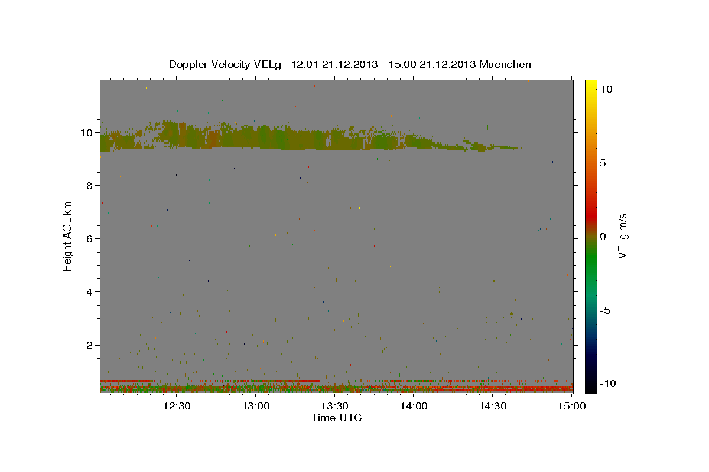The height and width of the screenshot is (472, 709).
Task: Click the colorbar tick value '10'
Action: pyautogui.click(x=606, y=89)
